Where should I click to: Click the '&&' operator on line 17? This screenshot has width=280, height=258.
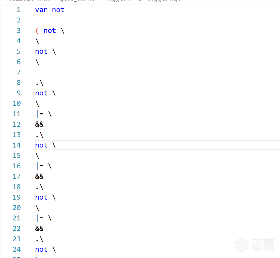(x=39, y=176)
